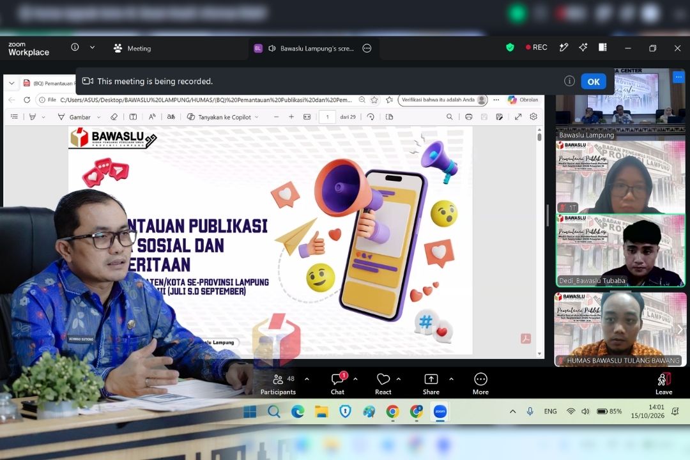Open the PDF table of contents
The image size is (690, 460).
pos(14,117)
